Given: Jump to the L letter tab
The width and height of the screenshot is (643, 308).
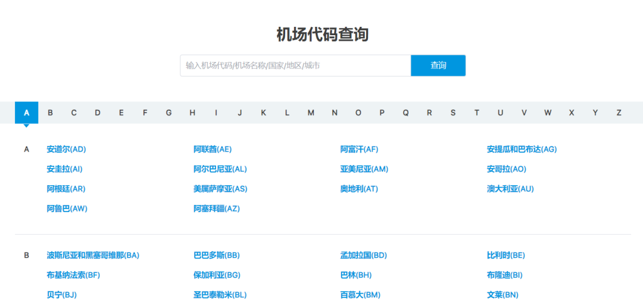Looking at the screenshot, I should (x=287, y=113).
